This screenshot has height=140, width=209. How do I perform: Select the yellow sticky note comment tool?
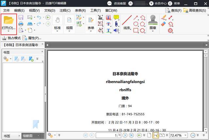pyautogui.click(x=116, y=17)
